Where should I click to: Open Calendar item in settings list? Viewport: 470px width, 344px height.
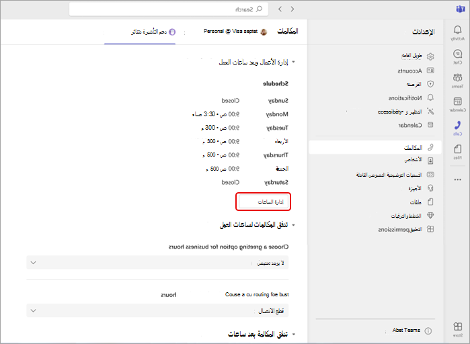(x=416, y=125)
